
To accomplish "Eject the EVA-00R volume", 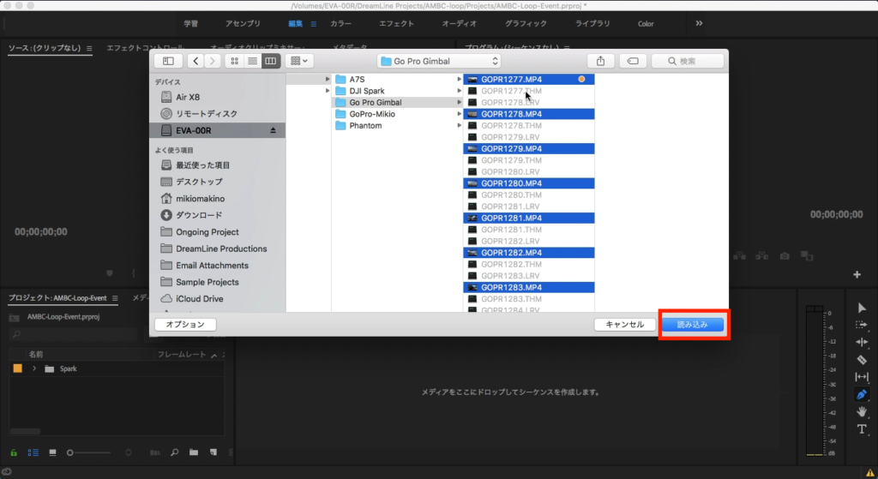I will (273, 130).
